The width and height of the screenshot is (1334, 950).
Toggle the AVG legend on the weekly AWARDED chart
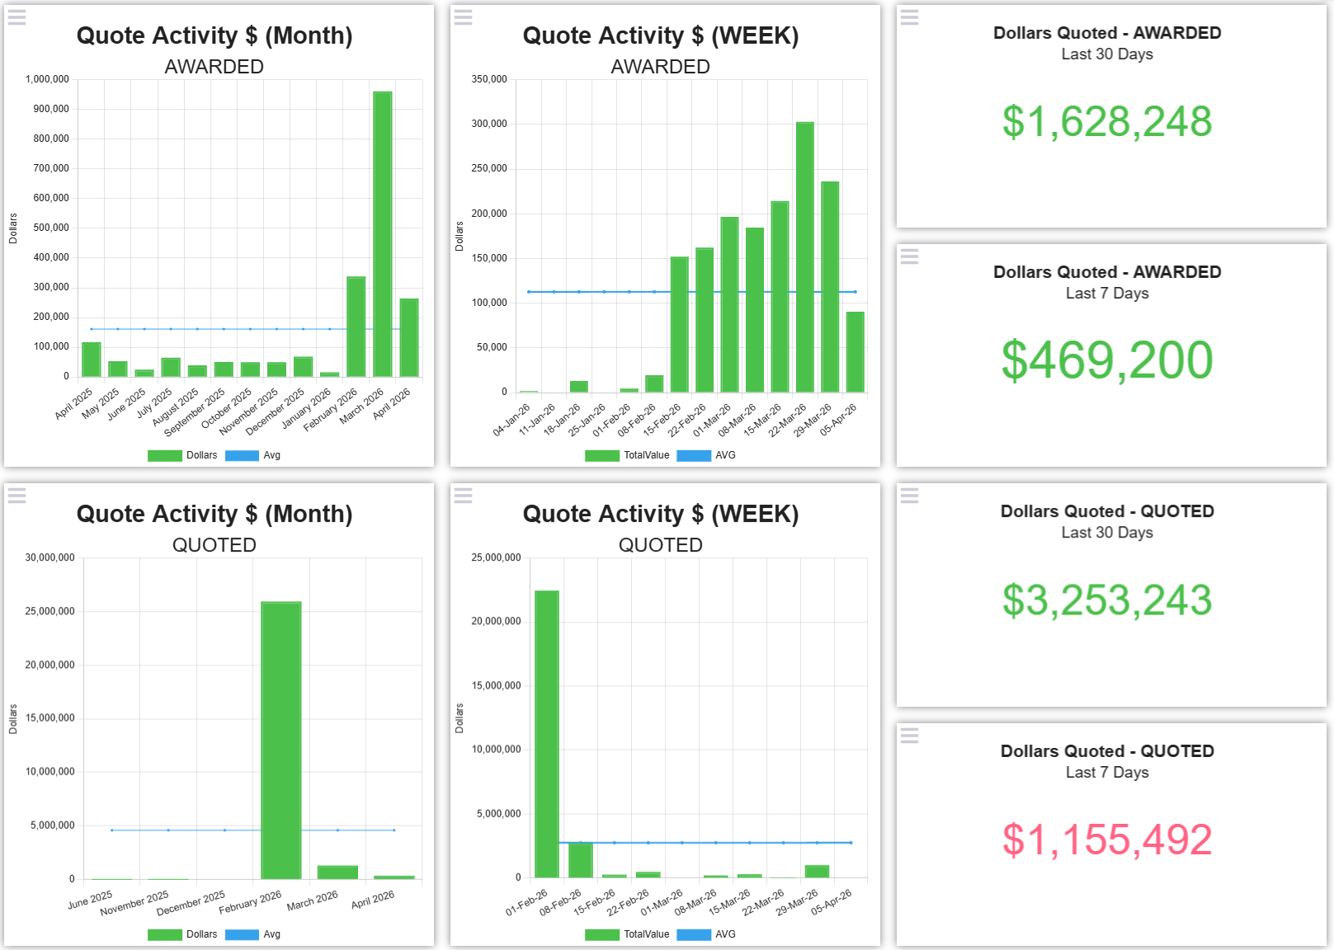click(x=706, y=455)
